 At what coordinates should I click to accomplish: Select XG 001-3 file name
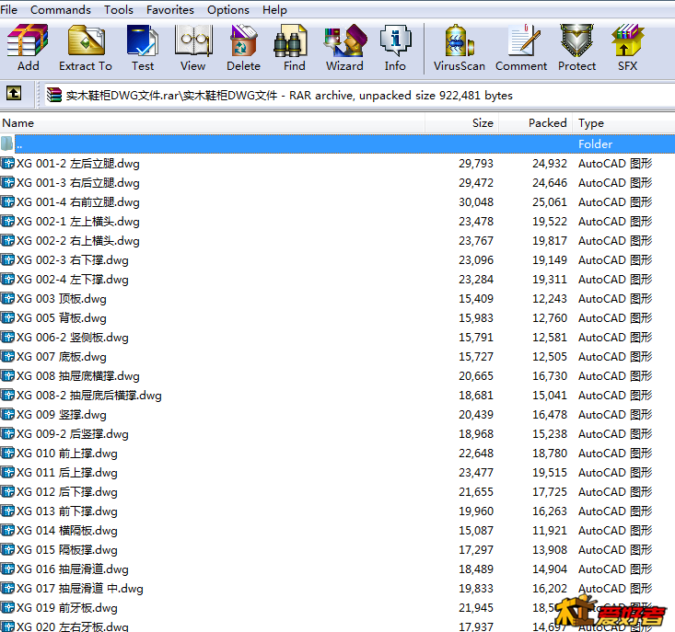tap(78, 183)
